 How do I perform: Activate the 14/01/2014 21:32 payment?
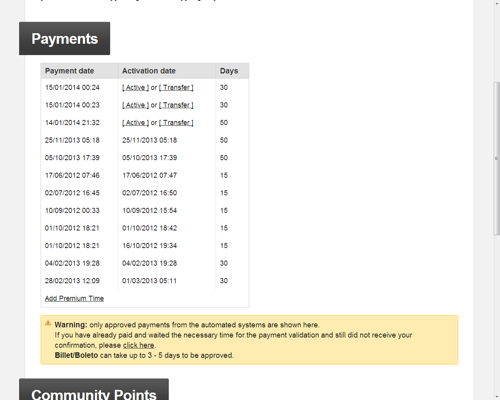(136, 123)
